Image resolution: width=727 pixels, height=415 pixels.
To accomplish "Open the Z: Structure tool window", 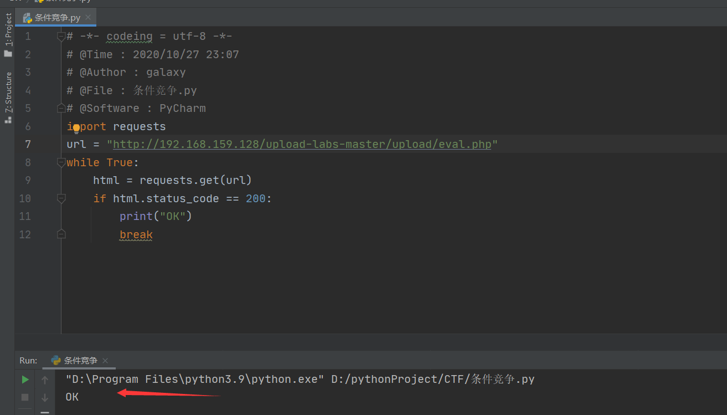I will 8,97.
